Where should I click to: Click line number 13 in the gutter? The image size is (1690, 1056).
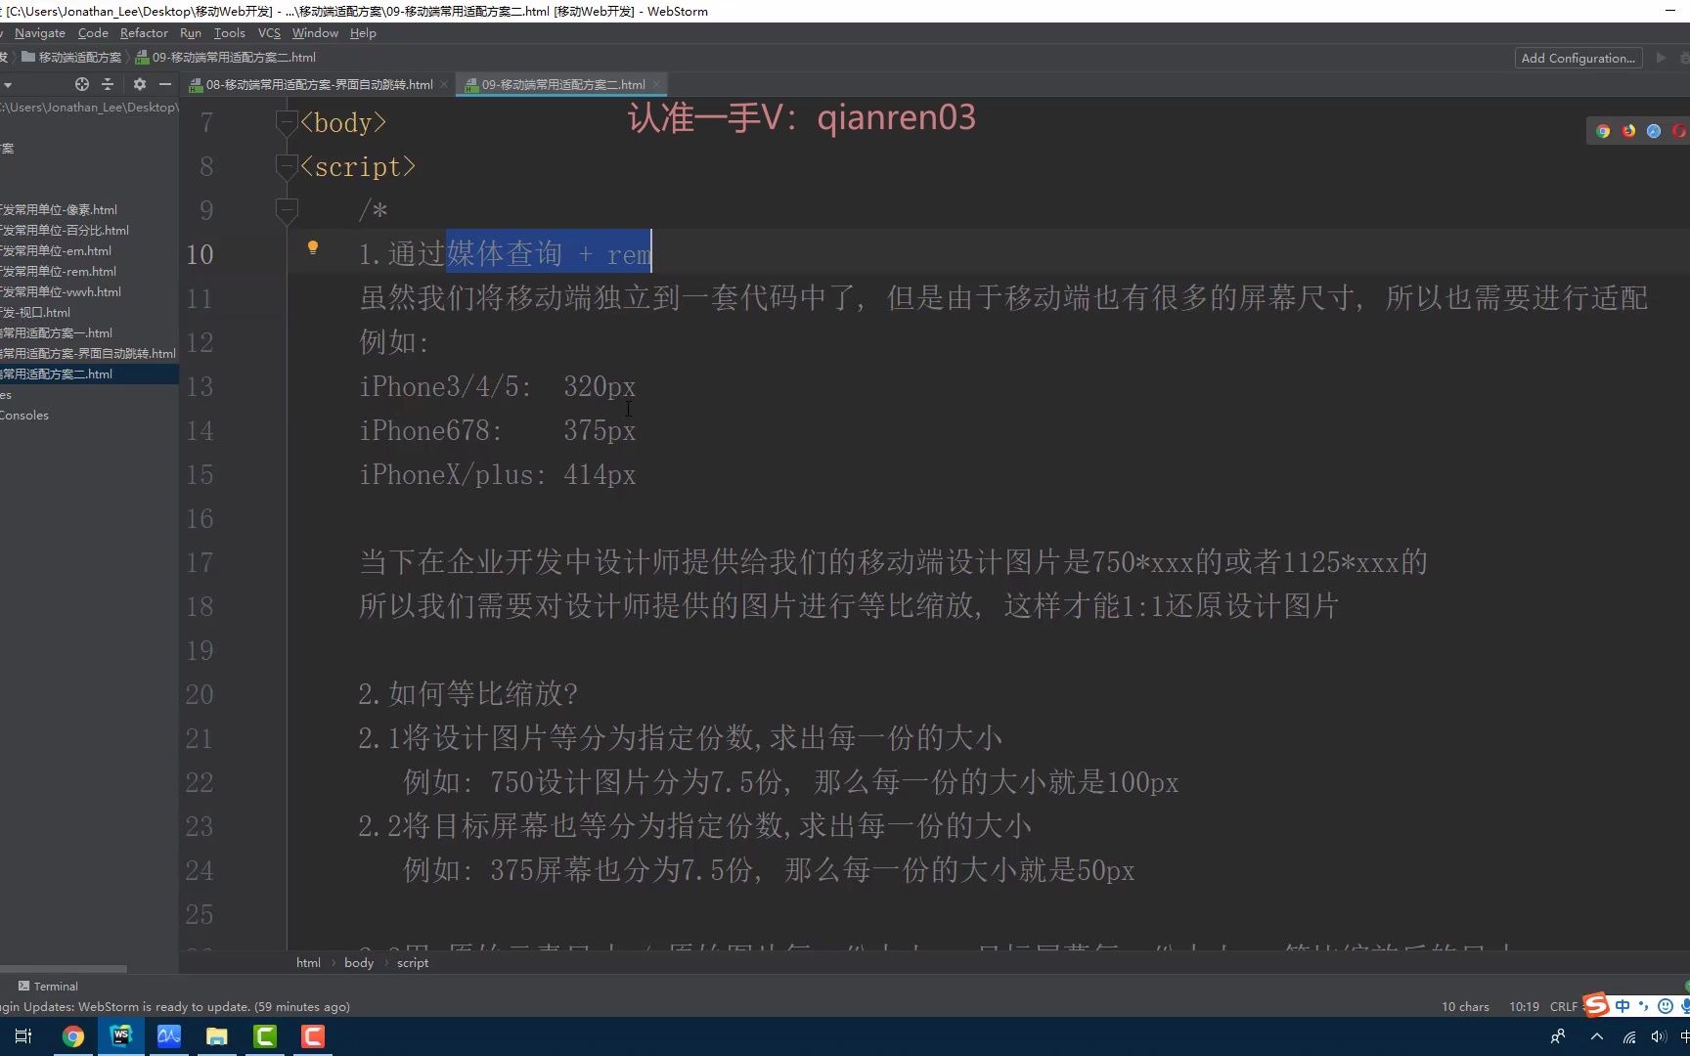point(200,387)
